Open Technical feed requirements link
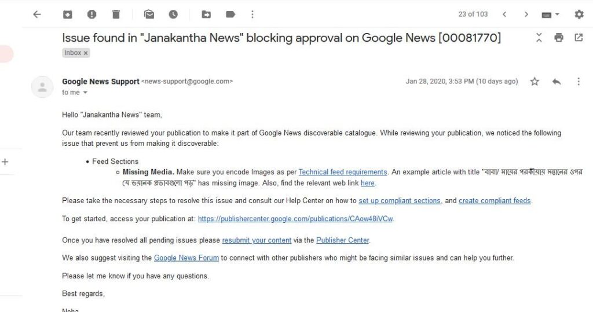 (343, 172)
